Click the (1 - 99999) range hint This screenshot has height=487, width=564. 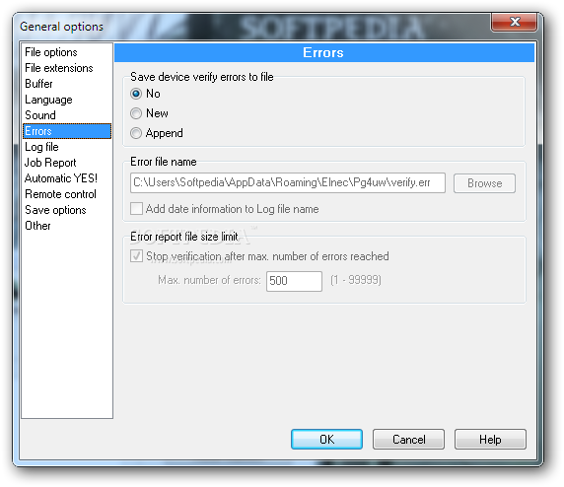pos(356,280)
